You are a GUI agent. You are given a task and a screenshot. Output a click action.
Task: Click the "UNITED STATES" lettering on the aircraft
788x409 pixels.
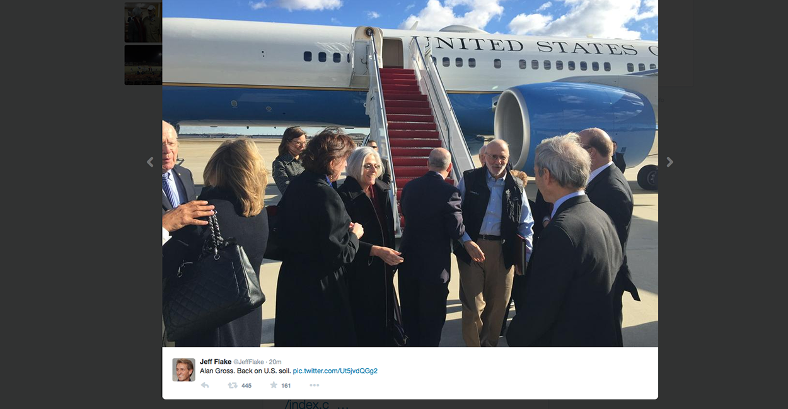tap(530, 47)
